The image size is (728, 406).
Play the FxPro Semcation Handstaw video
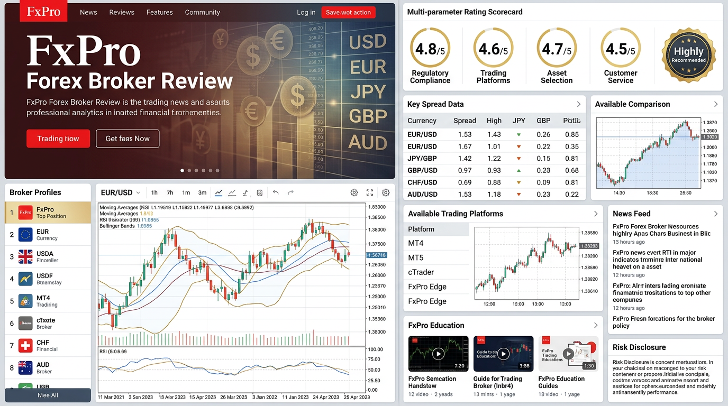click(x=438, y=354)
